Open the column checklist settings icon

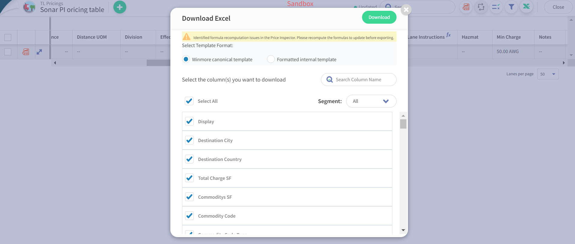[496, 7]
